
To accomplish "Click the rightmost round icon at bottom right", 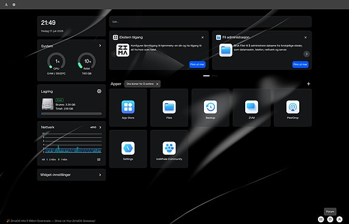I will pos(339,219).
